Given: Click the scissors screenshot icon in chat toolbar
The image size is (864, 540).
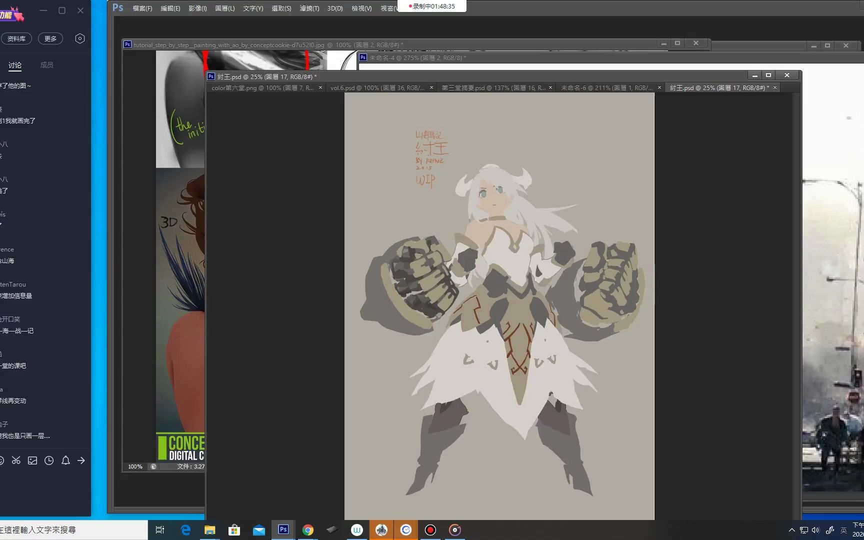Looking at the screenshot, I should pos(16,460).
